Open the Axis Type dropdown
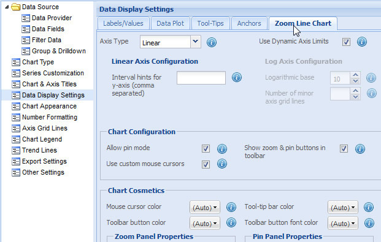The height and width of the screenshot is (242, 381). (x=195, y=42)
